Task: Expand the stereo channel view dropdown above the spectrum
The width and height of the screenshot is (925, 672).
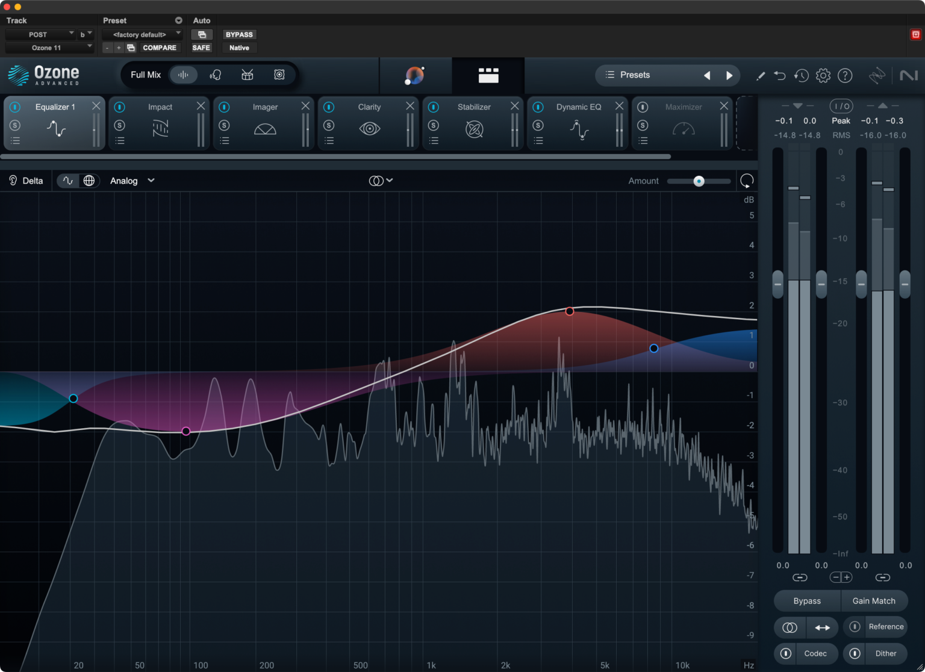Action: click(x=381, y=180)
